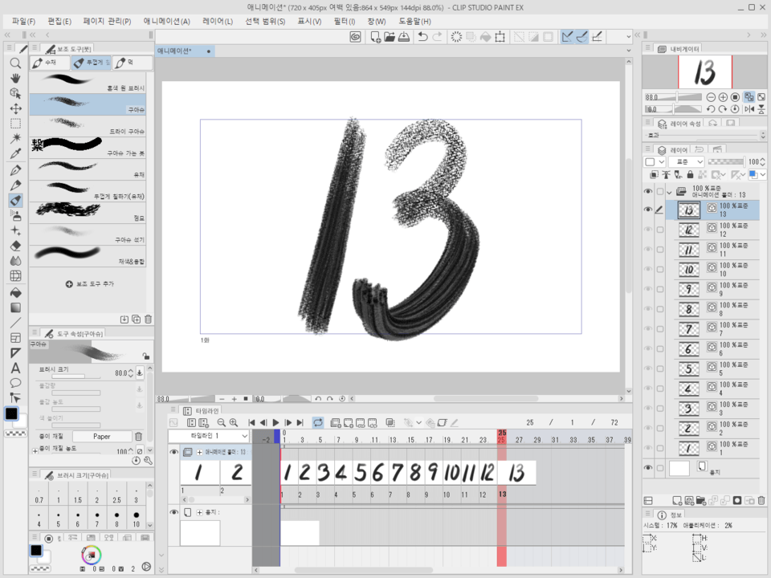Screen dimensions: 771x578
Task: Flip the navigator view horizontally
Action: [749, 109]
